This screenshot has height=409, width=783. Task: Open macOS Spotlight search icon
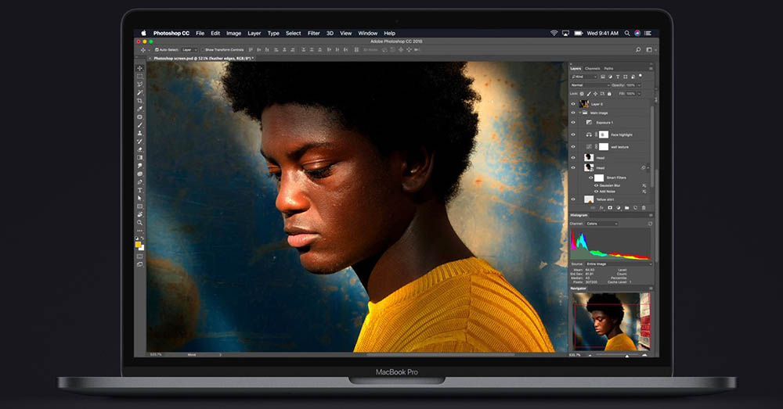click(x=627, y=34)
